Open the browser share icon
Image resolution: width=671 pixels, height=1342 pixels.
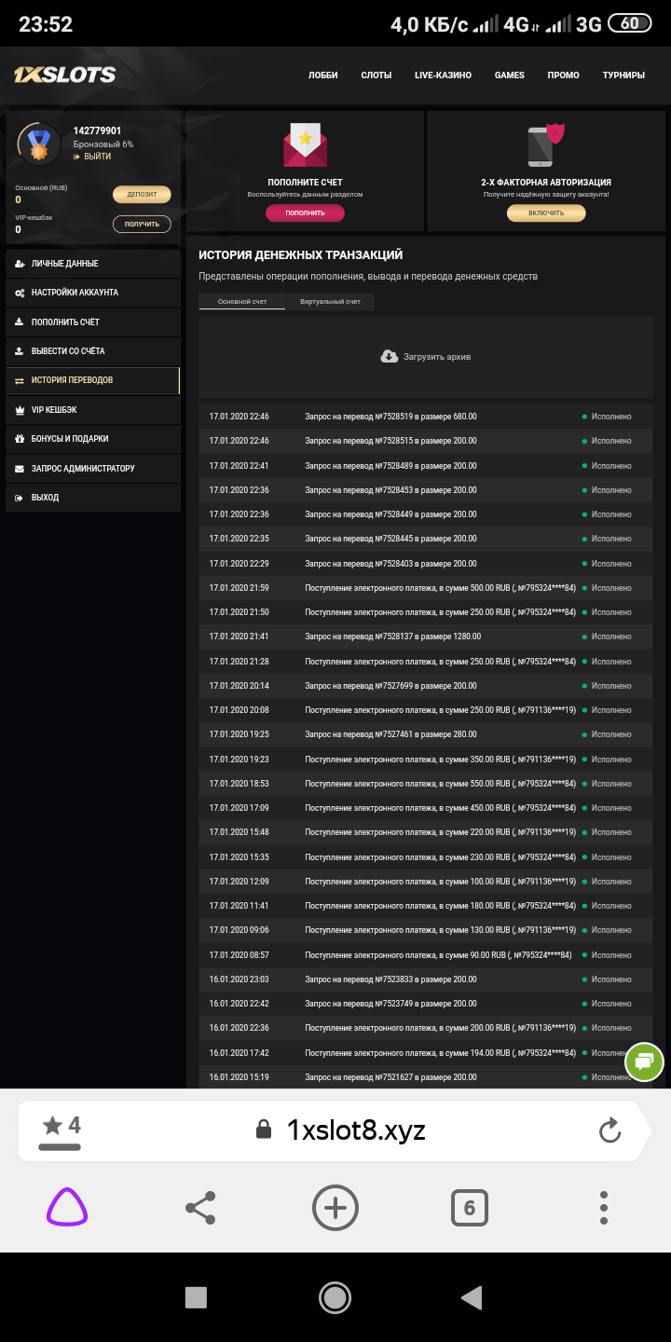click(x=200, y=1208)
